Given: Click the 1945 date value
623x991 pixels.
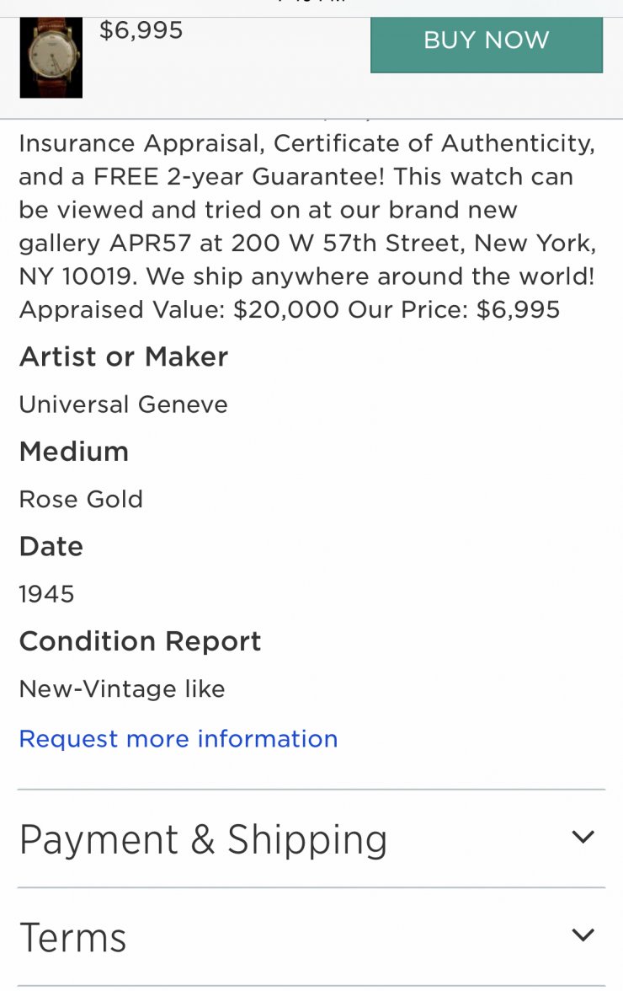Looking at the screenshot, I should [46, 594].
